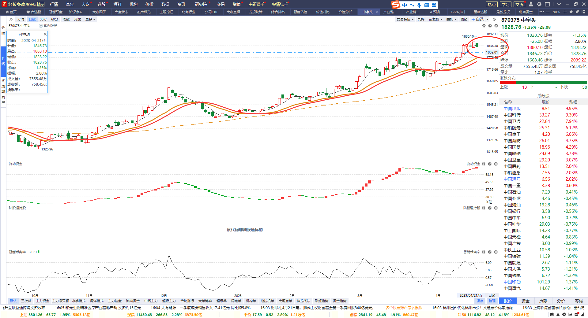
Task: Click the 日线 period label on time axis
Action: point(492,295)
